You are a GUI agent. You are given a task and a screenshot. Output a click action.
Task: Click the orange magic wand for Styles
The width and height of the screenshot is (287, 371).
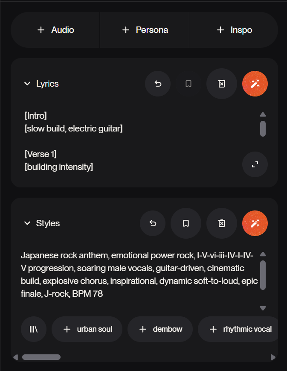(x=255, y=223)
